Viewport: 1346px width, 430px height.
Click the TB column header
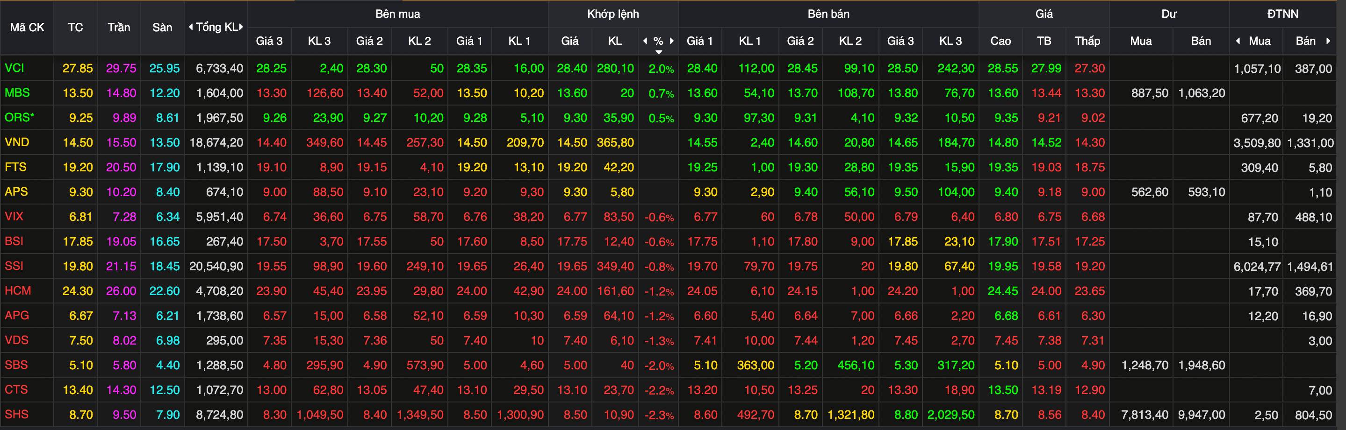pyautogui.click(x=1044, y=41)
